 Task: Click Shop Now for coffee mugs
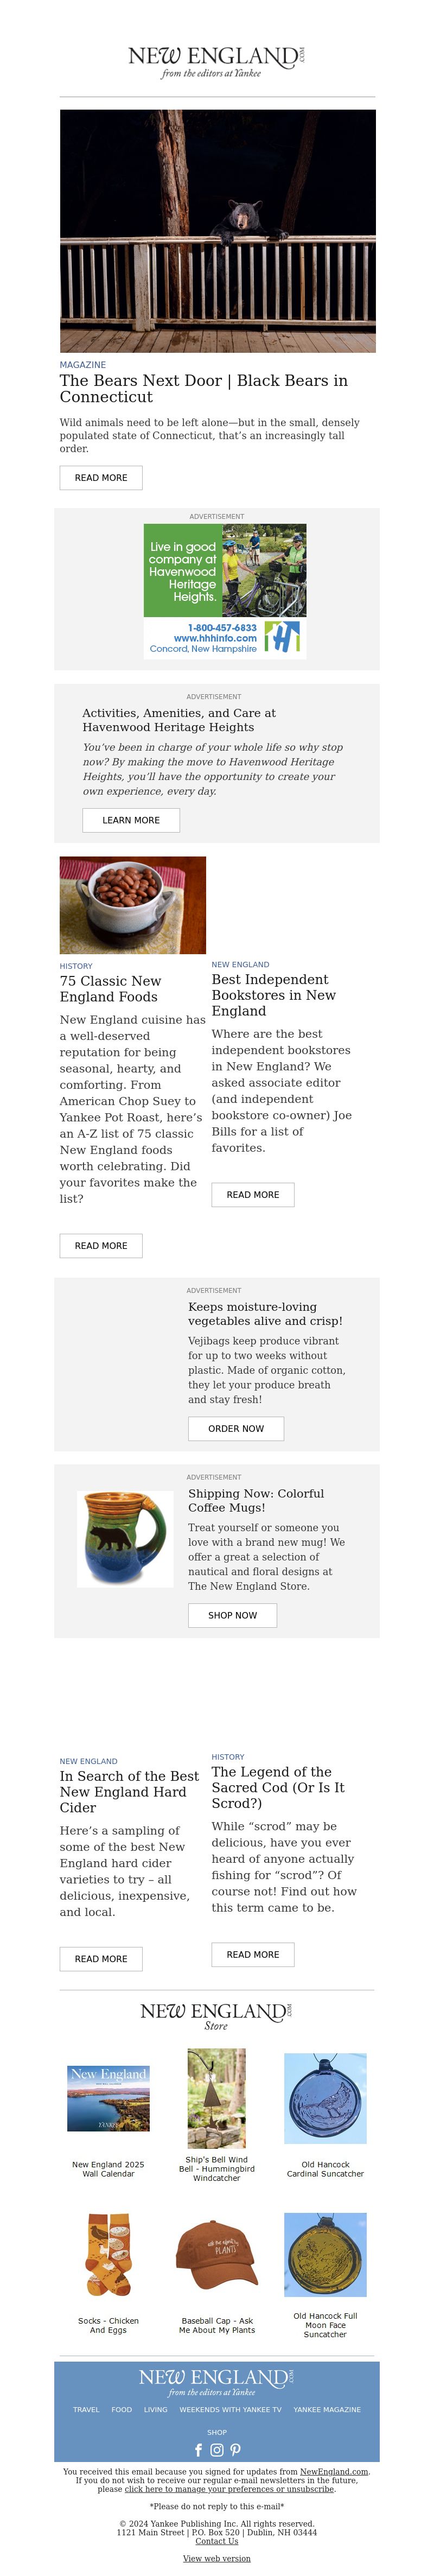233,1616
